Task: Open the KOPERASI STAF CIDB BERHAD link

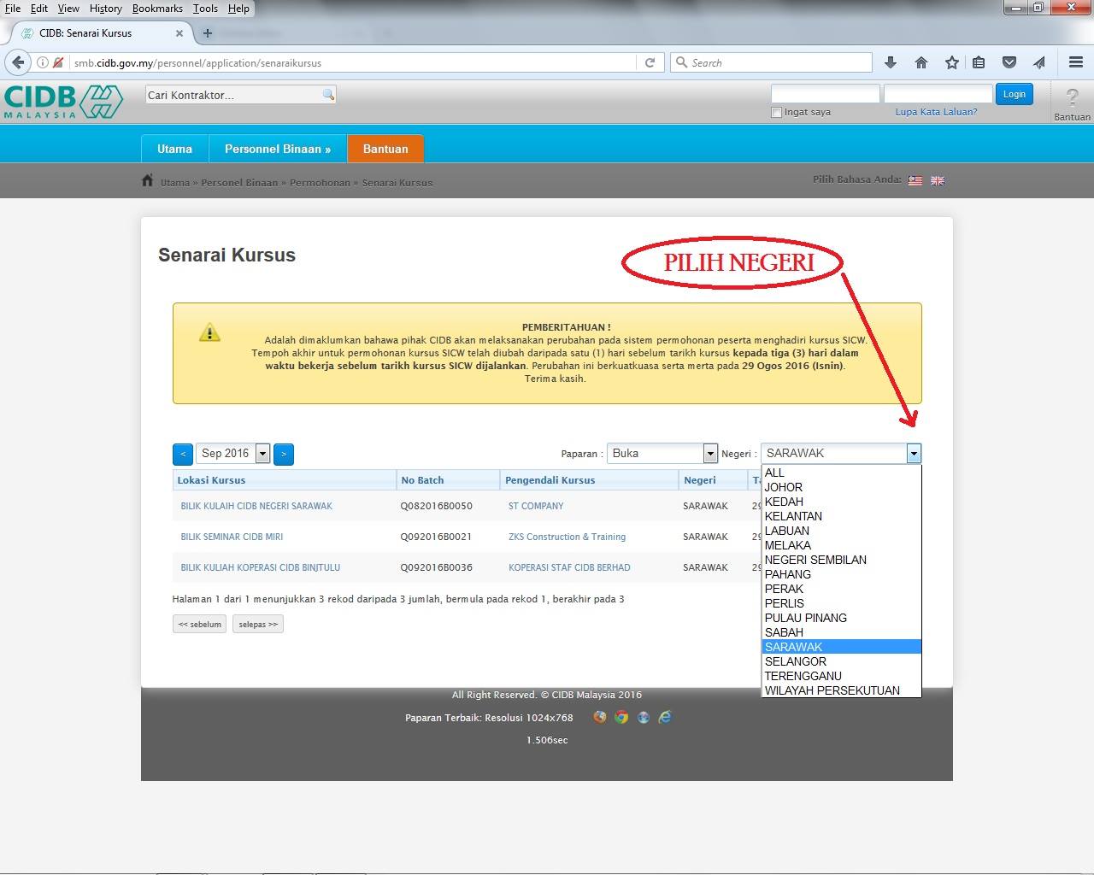Action: (x=569, y=567)
